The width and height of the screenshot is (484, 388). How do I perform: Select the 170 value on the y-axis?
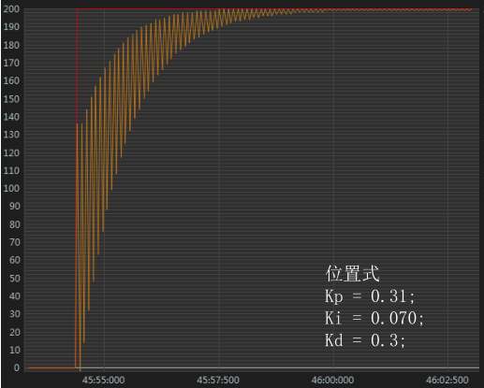11,63
